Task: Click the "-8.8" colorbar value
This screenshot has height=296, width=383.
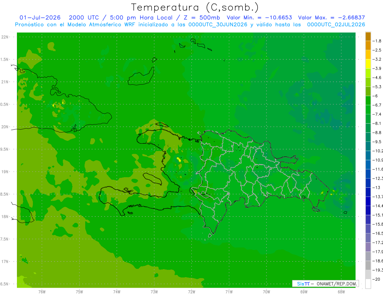Action: point(377,133)
